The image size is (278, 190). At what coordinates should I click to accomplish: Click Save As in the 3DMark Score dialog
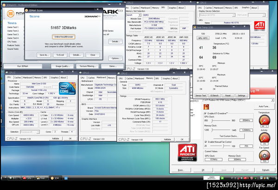[x=44, y=55]
